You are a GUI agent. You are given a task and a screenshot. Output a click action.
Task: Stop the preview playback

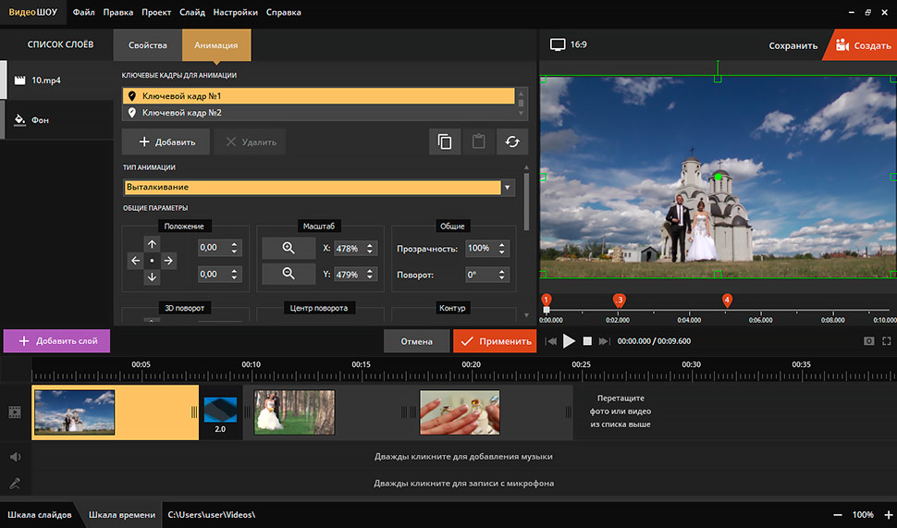[587, 341]
